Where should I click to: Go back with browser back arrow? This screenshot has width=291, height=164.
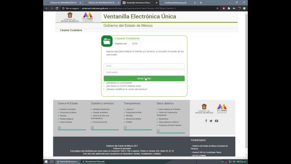[x=47, y=8]
